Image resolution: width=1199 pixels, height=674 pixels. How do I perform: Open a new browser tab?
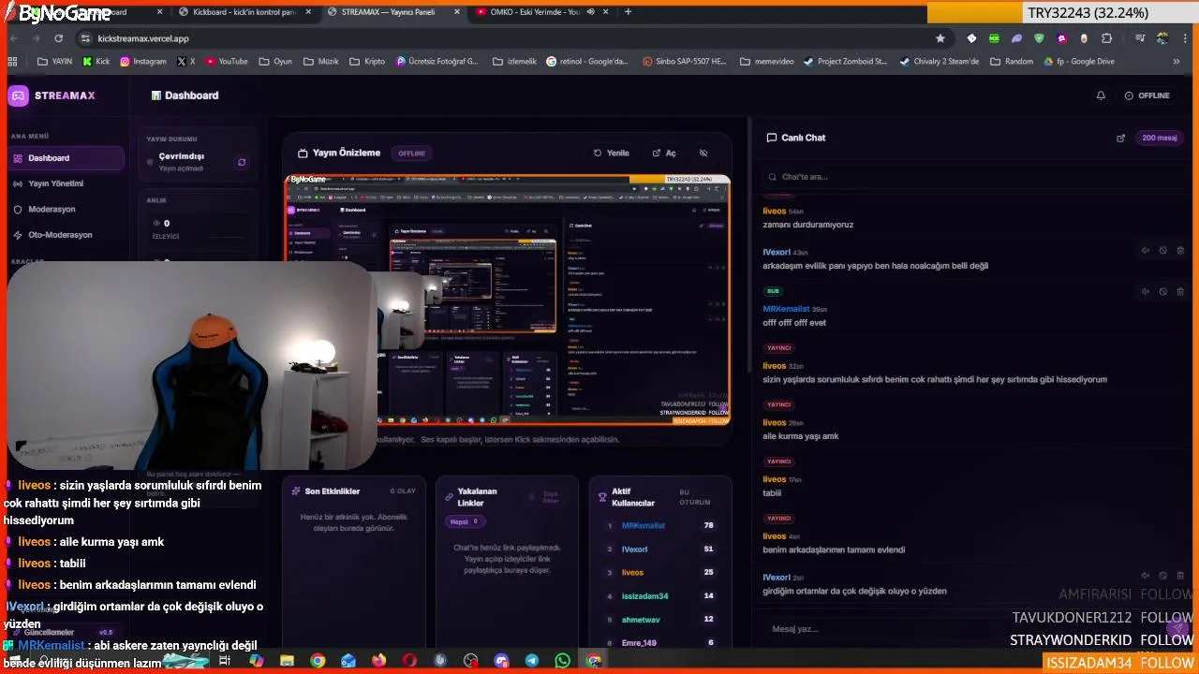pyautogui.click(x=628, y=12)
